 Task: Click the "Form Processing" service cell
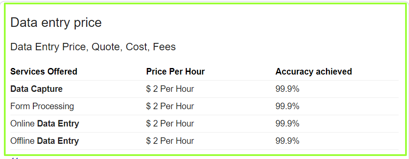[42, 107]
